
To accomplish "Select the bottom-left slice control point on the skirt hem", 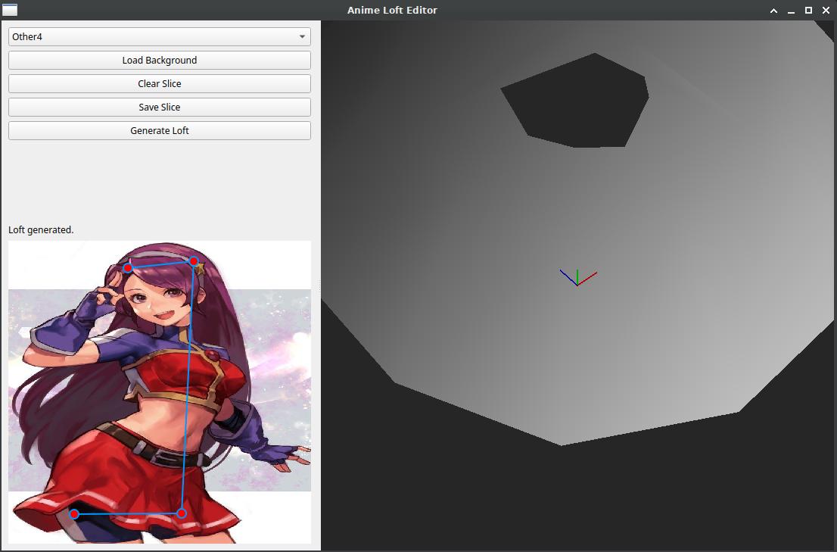I will point(74,514).
